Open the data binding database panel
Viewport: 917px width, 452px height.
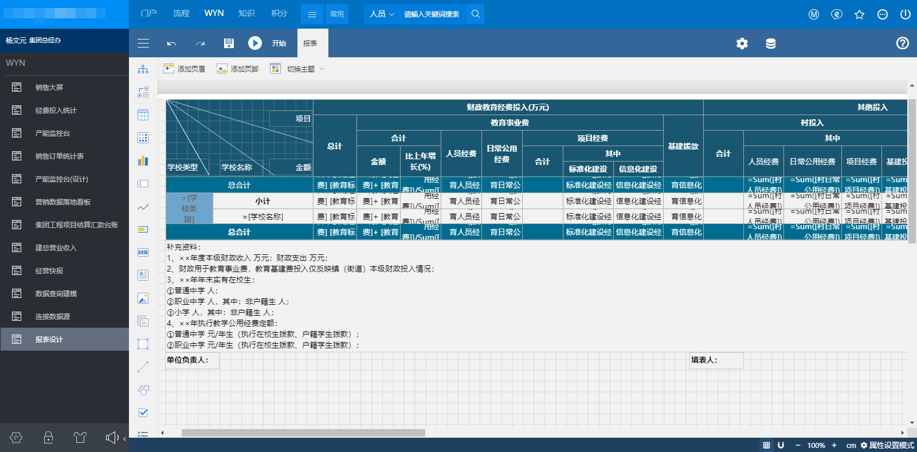[x=771, y=44]
